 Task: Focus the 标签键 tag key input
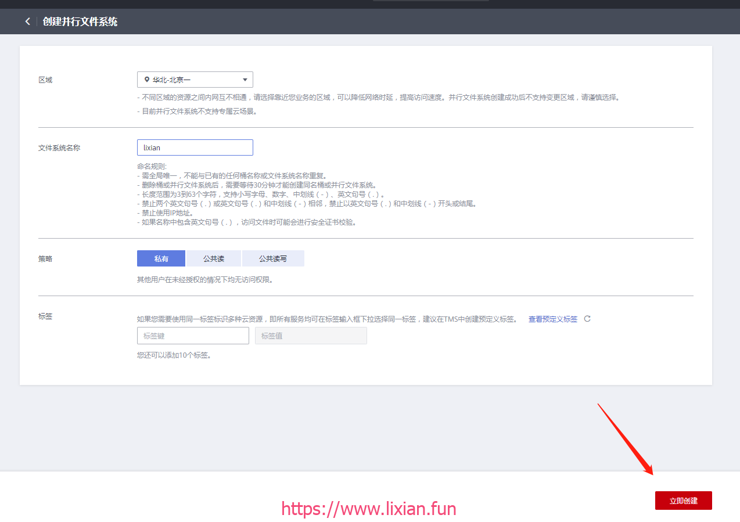(x=193, y=336)
